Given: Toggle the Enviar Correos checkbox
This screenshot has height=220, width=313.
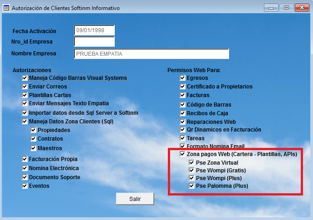Looking at the screenshot, I should 24,87.
